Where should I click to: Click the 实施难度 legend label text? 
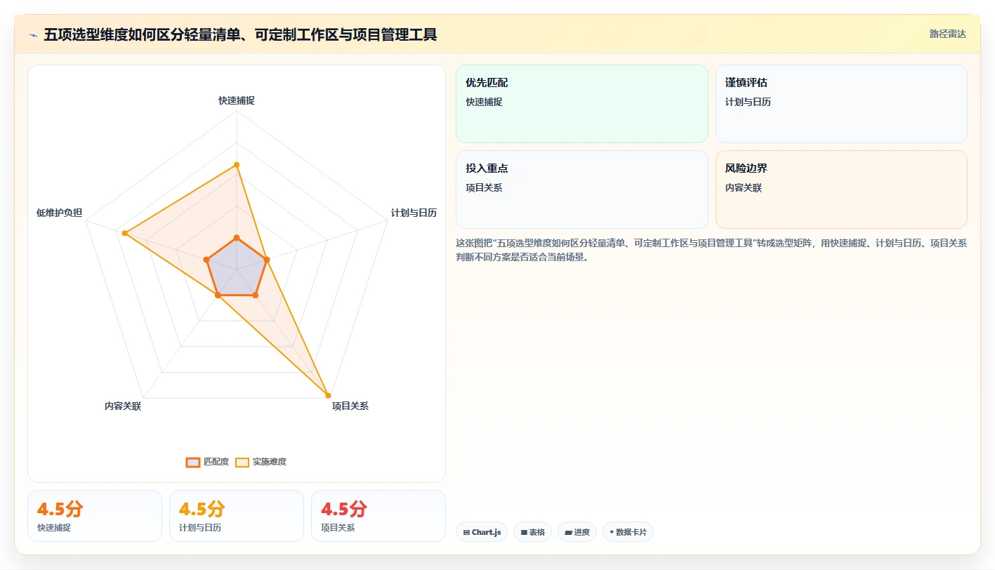[270, 462]
